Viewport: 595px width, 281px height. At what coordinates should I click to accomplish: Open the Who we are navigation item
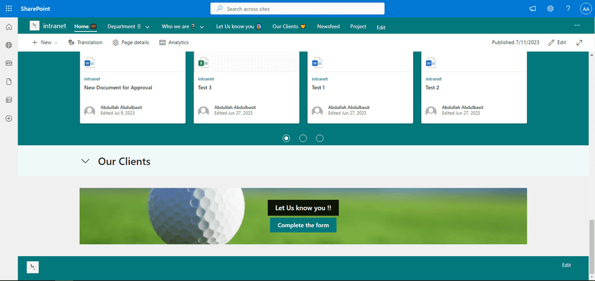[178, 27]
